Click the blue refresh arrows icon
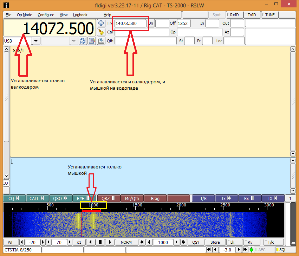Viewport: 299px width, 256px height. coord(83,41)
